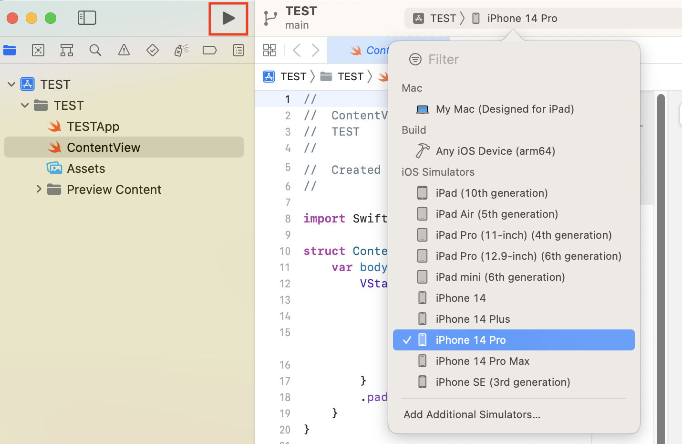Open the Debug navigator spray icon
The image size is (682, 444).
[x=181, y=50]
